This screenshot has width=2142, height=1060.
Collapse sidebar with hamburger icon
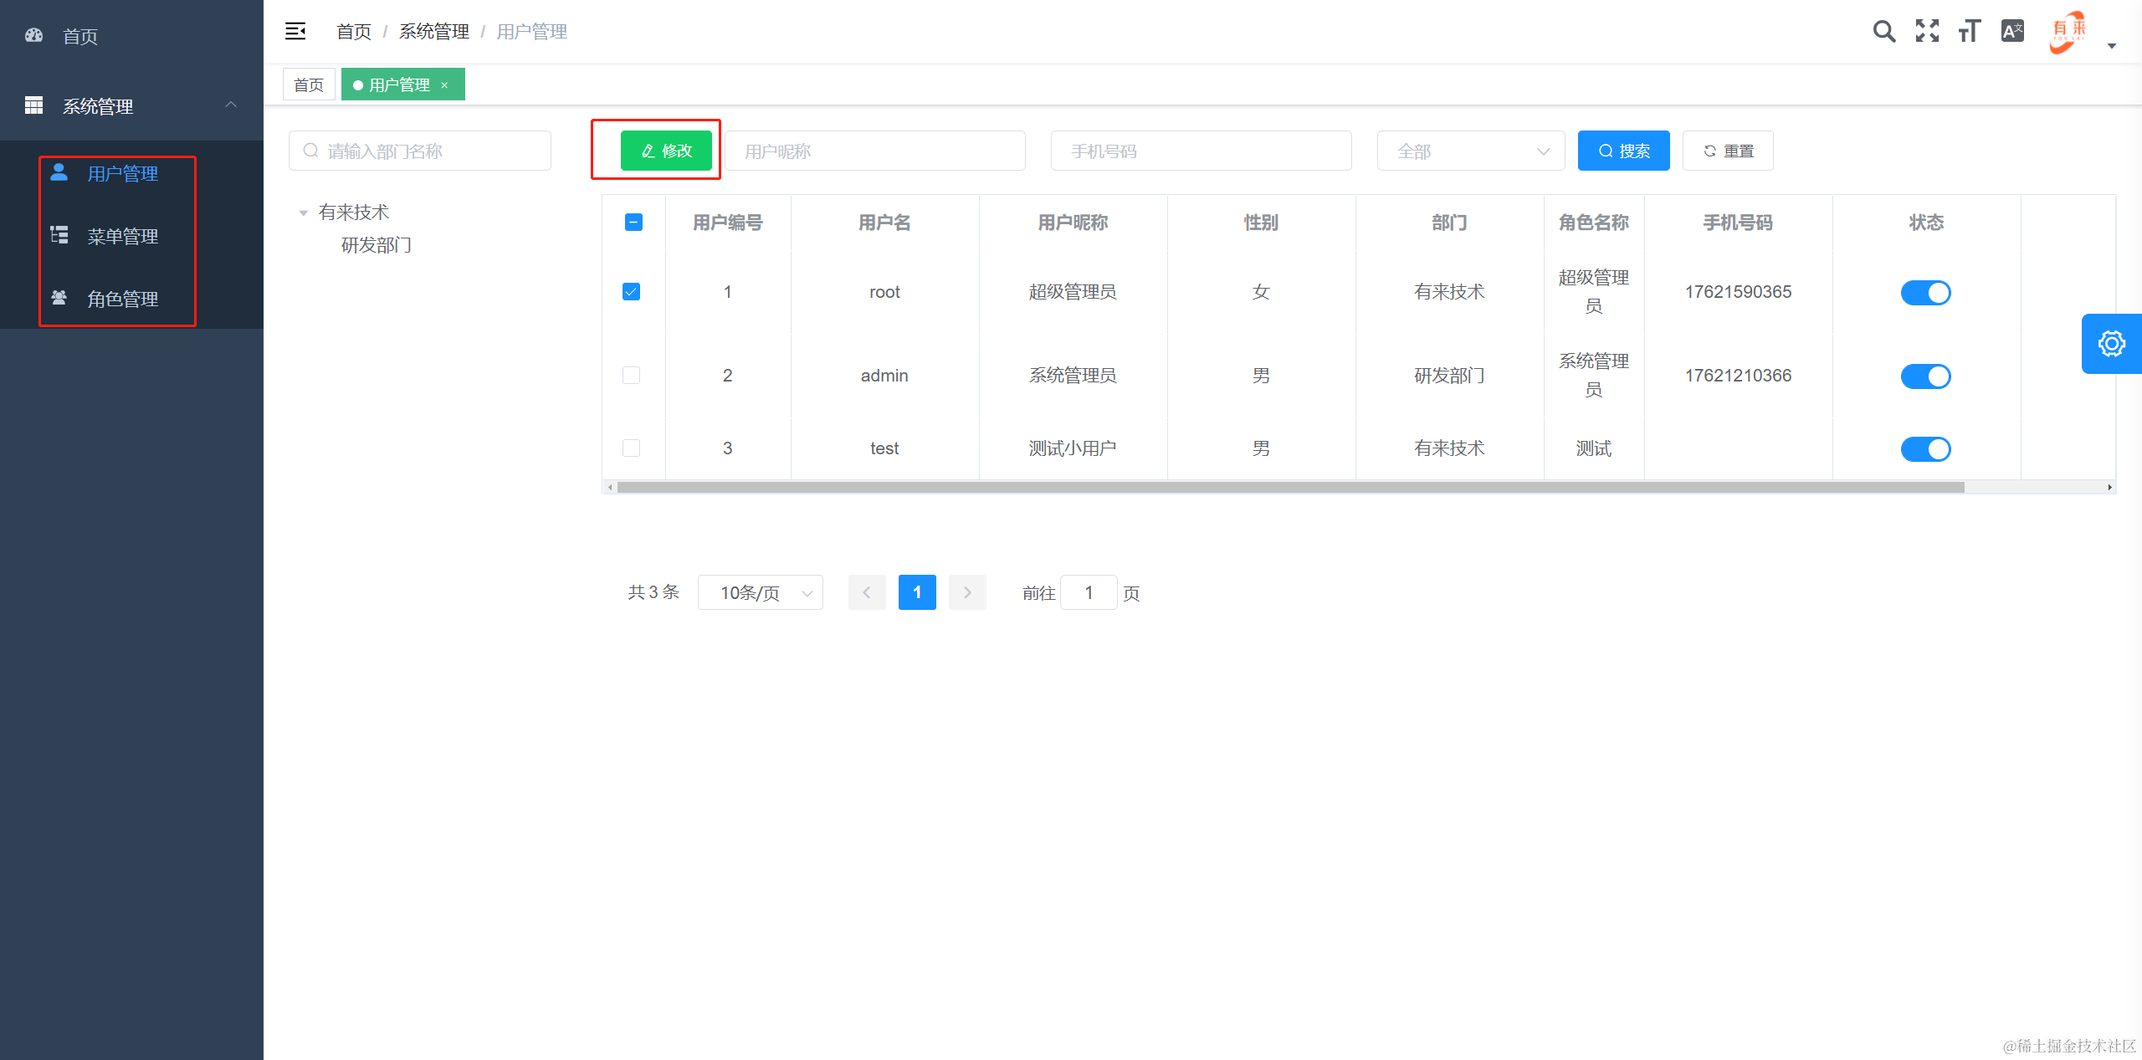click(295, 32)
